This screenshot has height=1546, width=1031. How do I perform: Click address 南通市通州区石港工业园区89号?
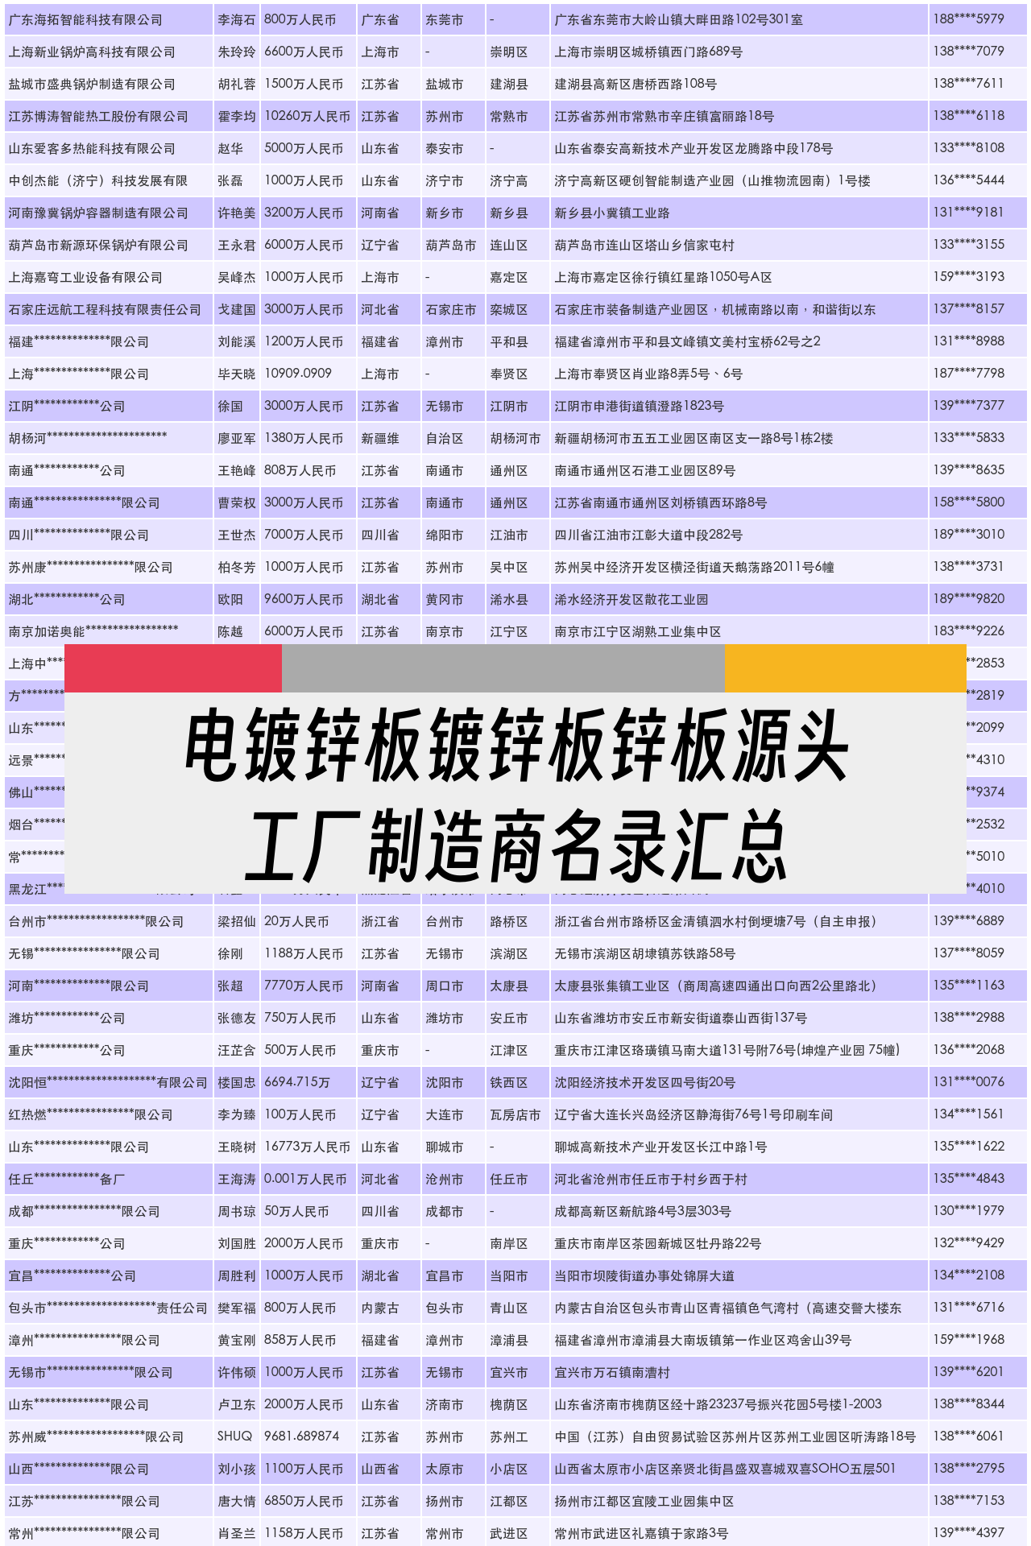click(644, 470)
